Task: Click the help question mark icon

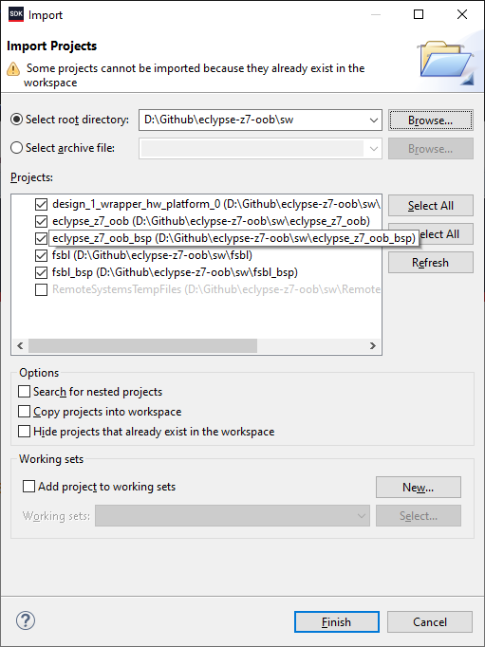Action: [x=26, y=620]
